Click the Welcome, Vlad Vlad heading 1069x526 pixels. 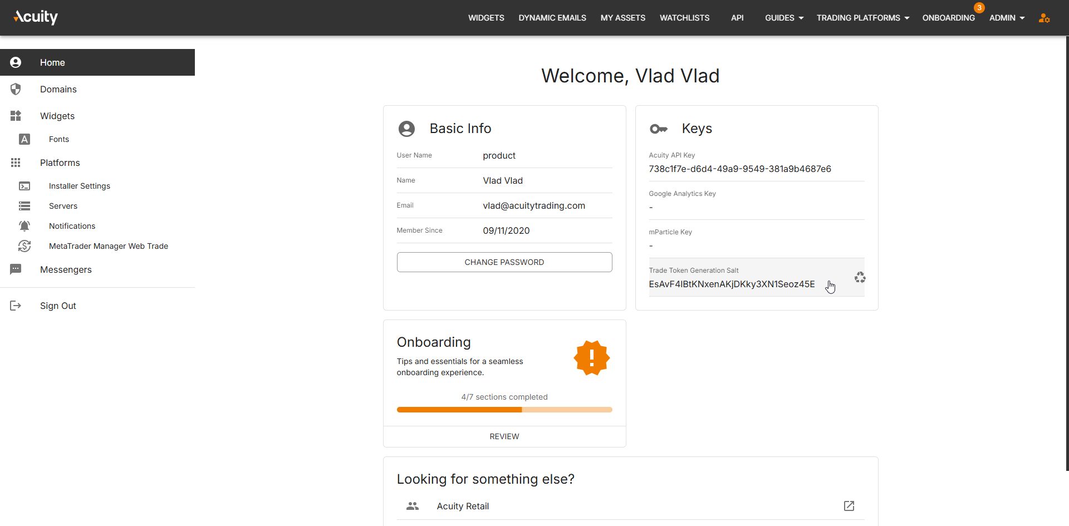coord(630,76)
